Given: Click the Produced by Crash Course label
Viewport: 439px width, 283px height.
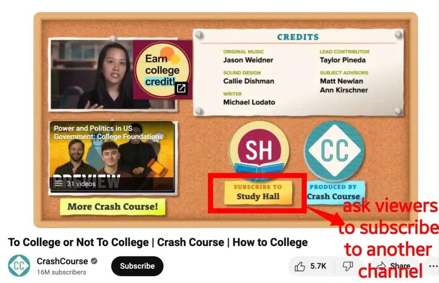Looking at the screenshot, I should (334, 192).
